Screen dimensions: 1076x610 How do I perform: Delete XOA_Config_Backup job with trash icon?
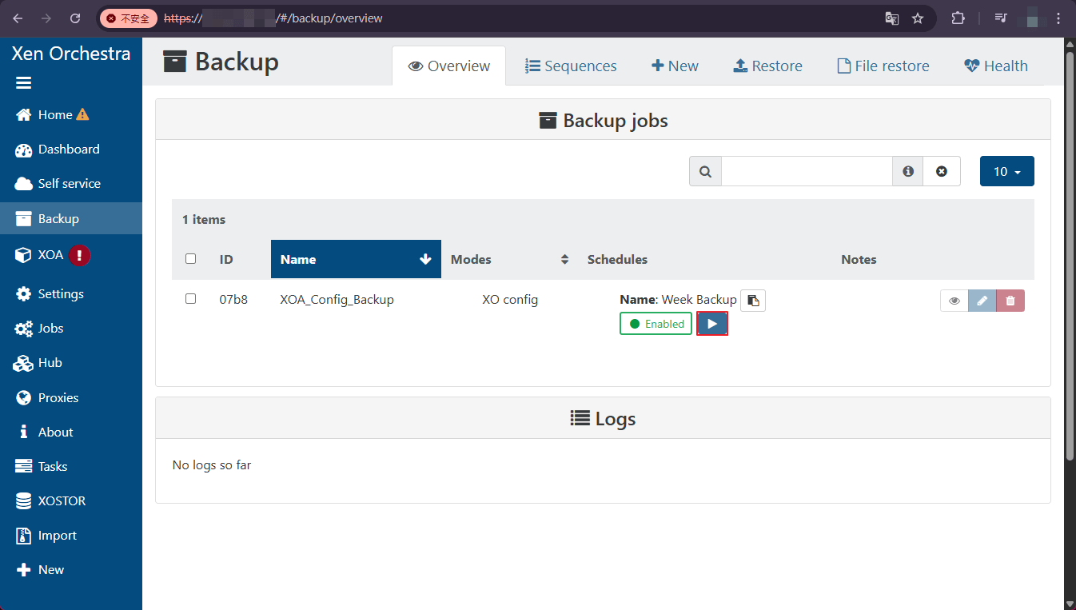tap(1010, 301)
